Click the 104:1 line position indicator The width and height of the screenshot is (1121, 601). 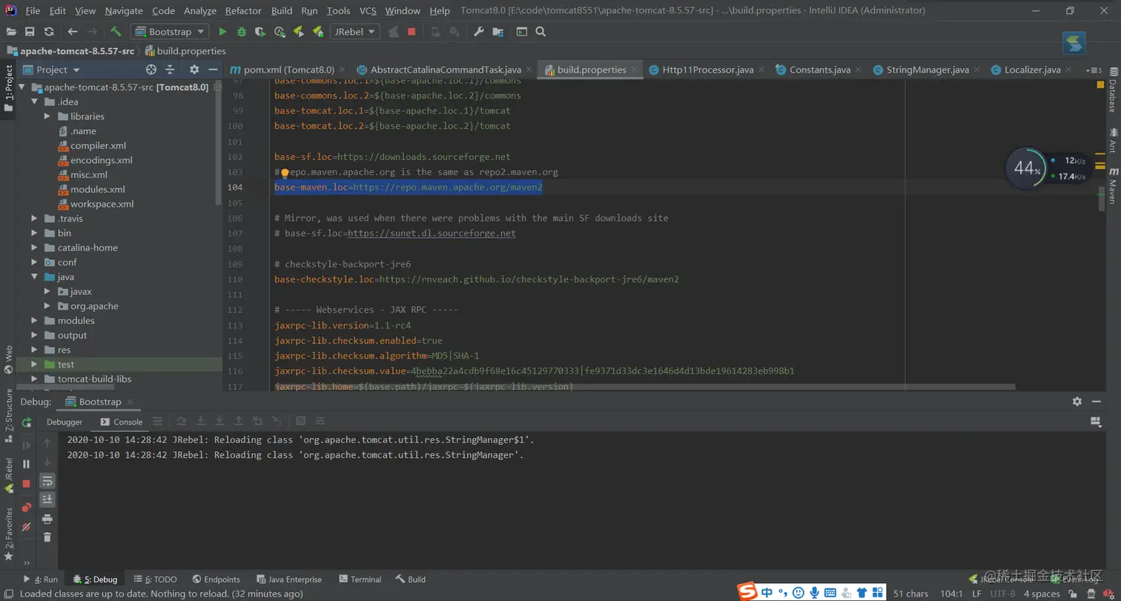click(950, 594)
